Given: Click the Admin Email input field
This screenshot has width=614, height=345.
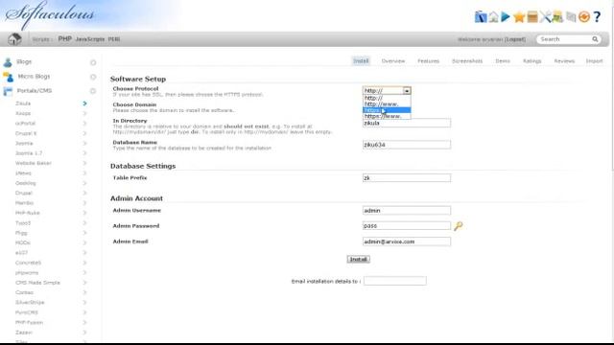Looking at the screenshot, I should point(407,241).
